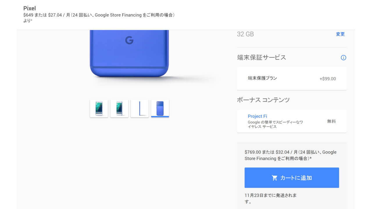The image size is (372, 209).
Task: Open the Project Fi link
Action: [257, 116]
